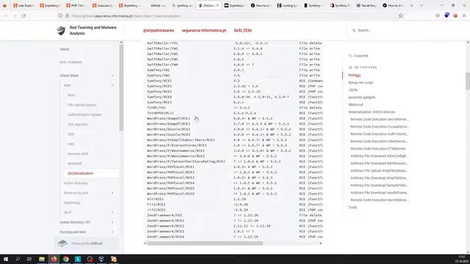470x264 pixels.
Task: Click the browser Back arrow
Action: tap(6, 15)
